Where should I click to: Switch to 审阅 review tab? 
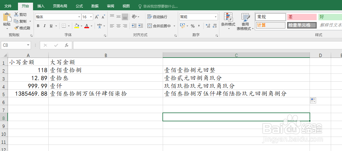(110, 6)
